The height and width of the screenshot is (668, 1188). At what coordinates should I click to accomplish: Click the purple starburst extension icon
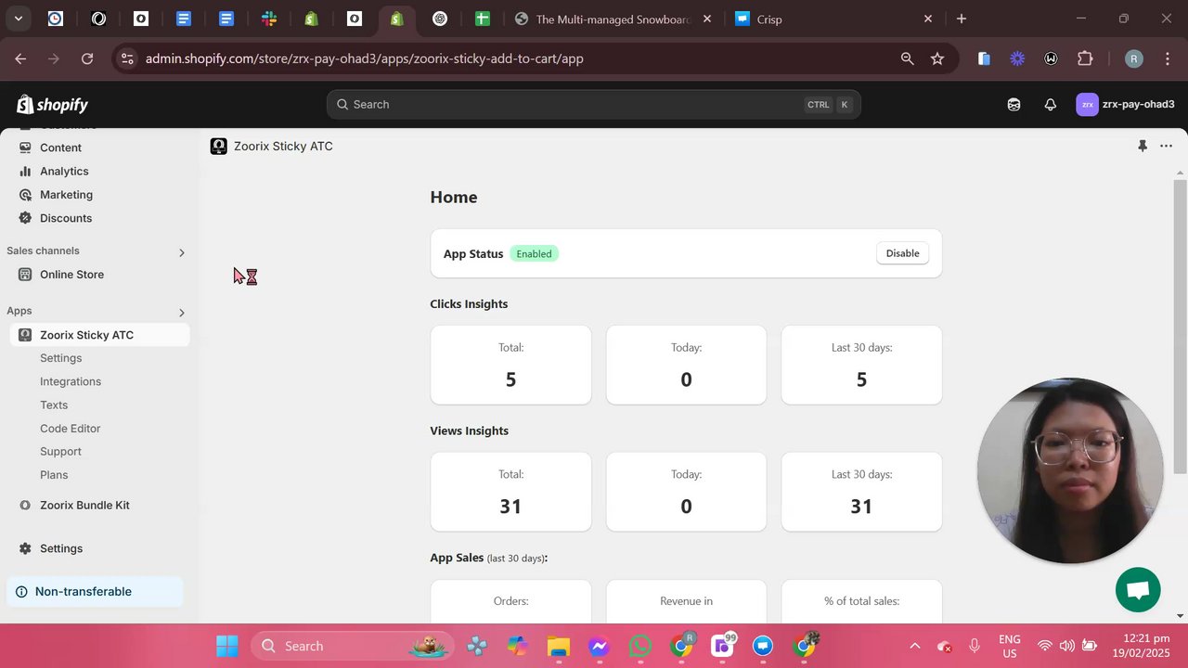tap(1017, 58)
